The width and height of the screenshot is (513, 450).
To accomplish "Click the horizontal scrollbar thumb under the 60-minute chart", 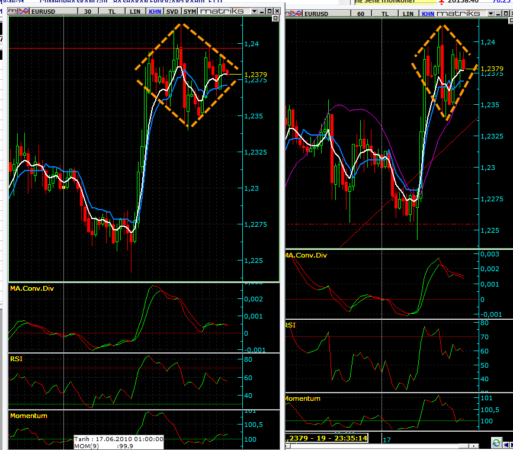I will pos(464,446).
